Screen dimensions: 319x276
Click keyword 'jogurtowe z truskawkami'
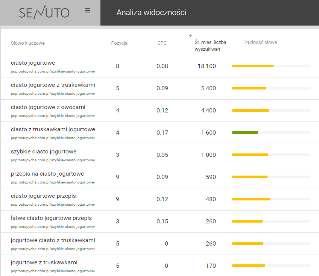[44, 262]
